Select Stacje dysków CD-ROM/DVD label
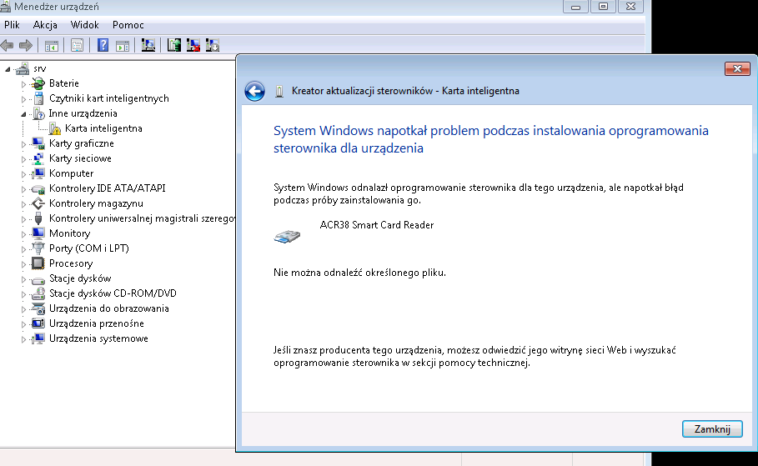This screenshot has height=466, width=758. pyautogui.click(x=113, y=293)
